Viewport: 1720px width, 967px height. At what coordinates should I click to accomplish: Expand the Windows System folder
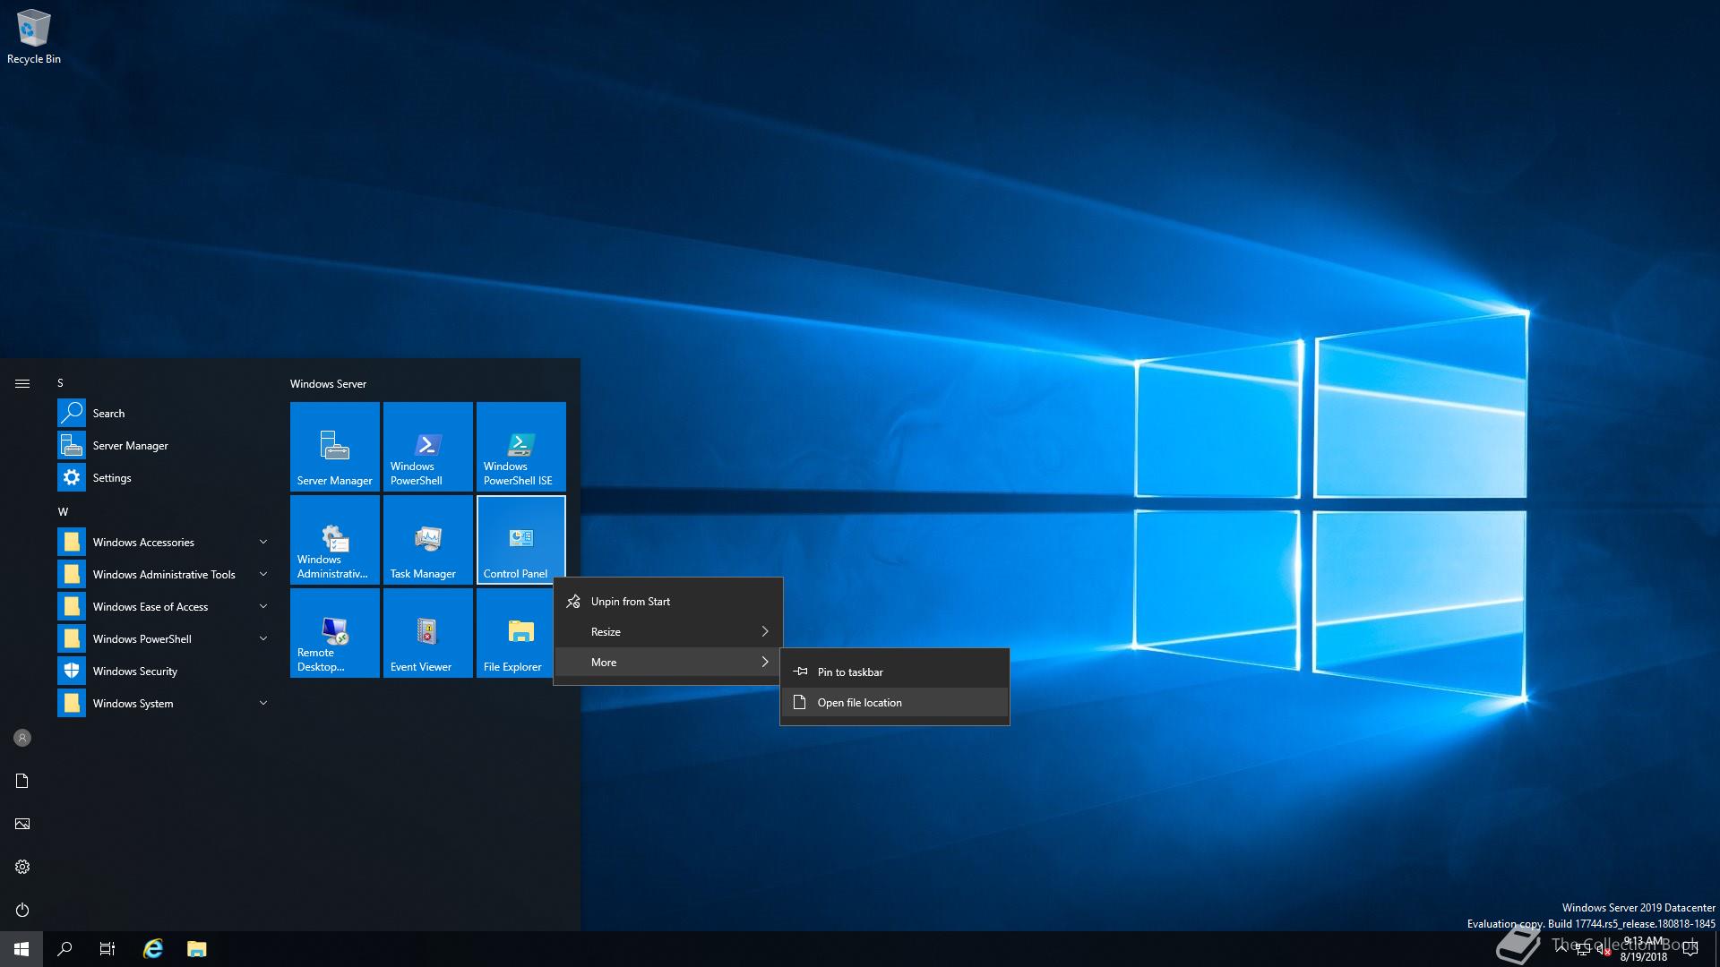(x=165, y=703)
